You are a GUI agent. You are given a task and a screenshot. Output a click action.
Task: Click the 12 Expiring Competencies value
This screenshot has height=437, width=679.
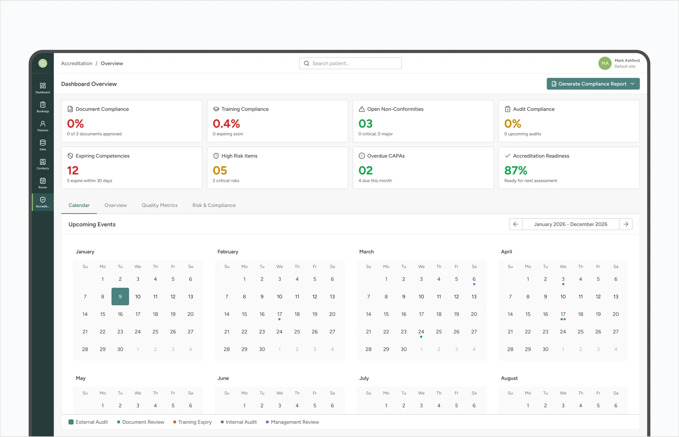[73, 170]
